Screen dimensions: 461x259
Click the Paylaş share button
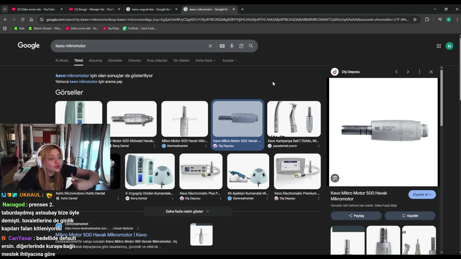[356, 215]
